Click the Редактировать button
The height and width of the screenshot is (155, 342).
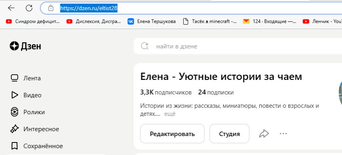(172, 134)
